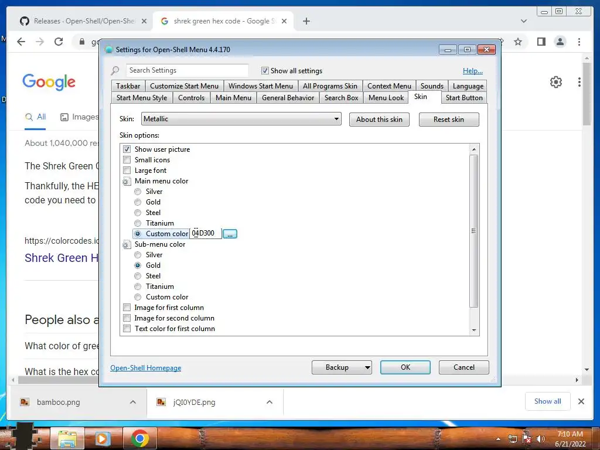Image resolution: width=600 pixels, height=450 pixels.
Task: Open custom color picker ellipsis button
Action: coord(230,234)
